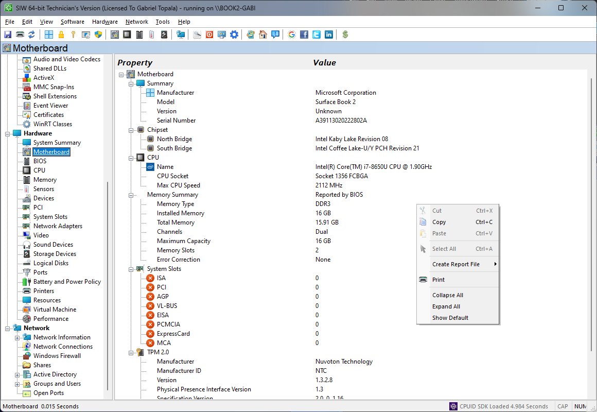Click the home toolbar icon
Image resolution: width=597 pixels, height=412 pixels.
coord(262,35)
